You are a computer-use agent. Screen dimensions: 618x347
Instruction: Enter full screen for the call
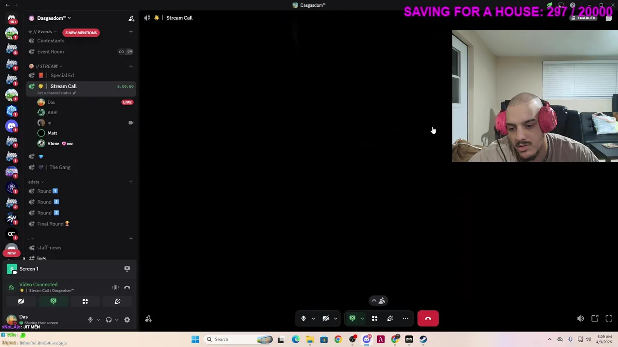pyautogui.click(x=609, y=319)
